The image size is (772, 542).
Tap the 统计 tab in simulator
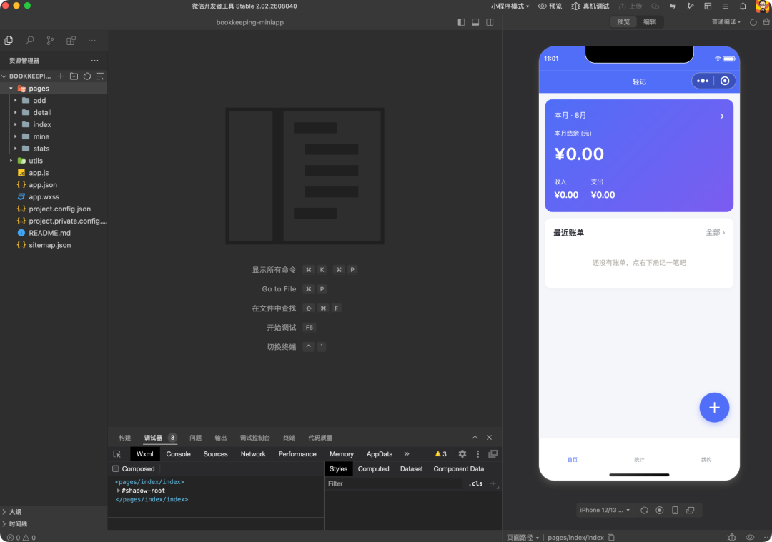coord(639,459)
